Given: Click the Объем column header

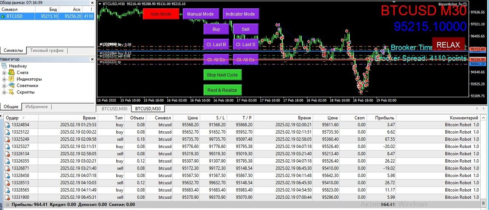Looking at the screenshot, I should 135,118.
